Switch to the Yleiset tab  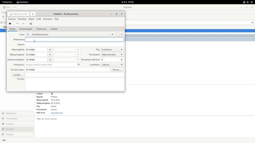(12, 29)
